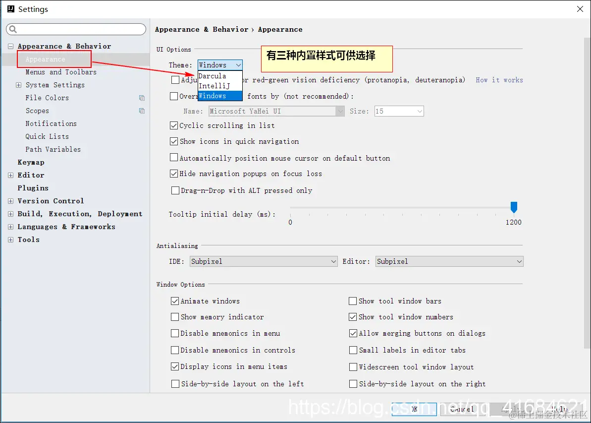Enable Show memory indicator checkbox
The image size is (591, 423).
click(x=174, y=317)
